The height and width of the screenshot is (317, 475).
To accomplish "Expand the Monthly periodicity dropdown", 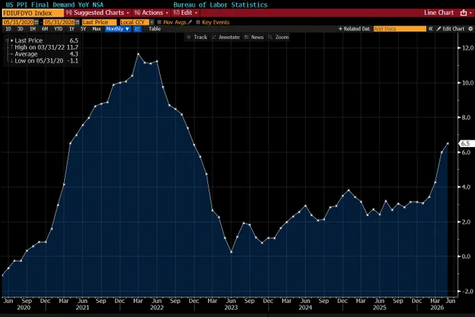I will pyautogui.click(x=118, y=29).
